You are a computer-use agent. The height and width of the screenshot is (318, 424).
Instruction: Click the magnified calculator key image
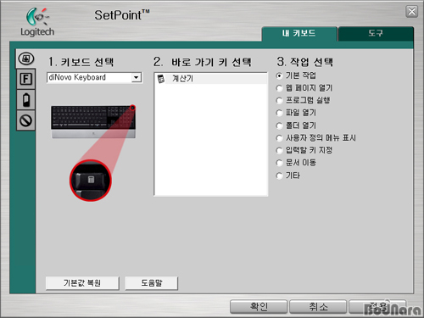click(x=91, y=181)
